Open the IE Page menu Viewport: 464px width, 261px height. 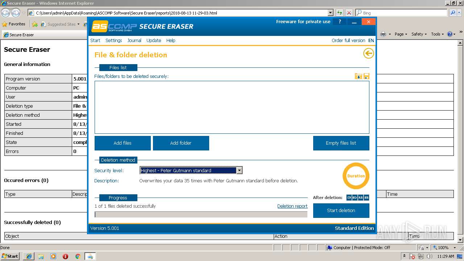[401, 34]
